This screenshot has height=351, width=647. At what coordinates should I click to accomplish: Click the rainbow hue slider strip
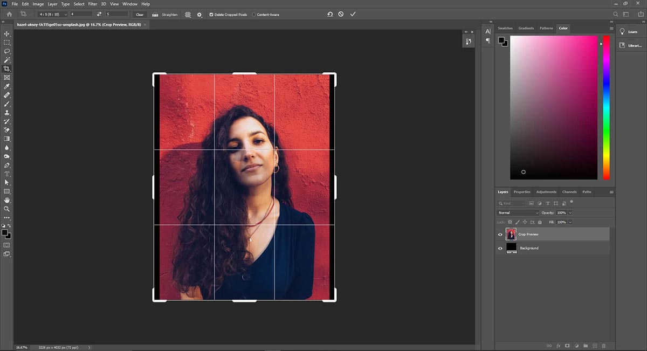(606, 108)
